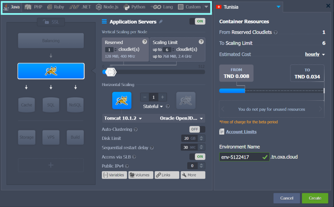Open the Application Servers layer menu icon
The height and width of the screenshot is (207, 334).
click(x=104, y=21)
